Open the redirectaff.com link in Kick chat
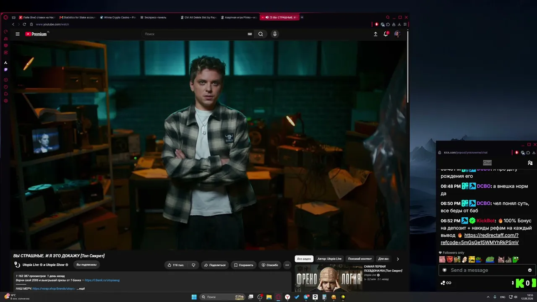Screen dimensions: 537x302 [x=480, y=239]
